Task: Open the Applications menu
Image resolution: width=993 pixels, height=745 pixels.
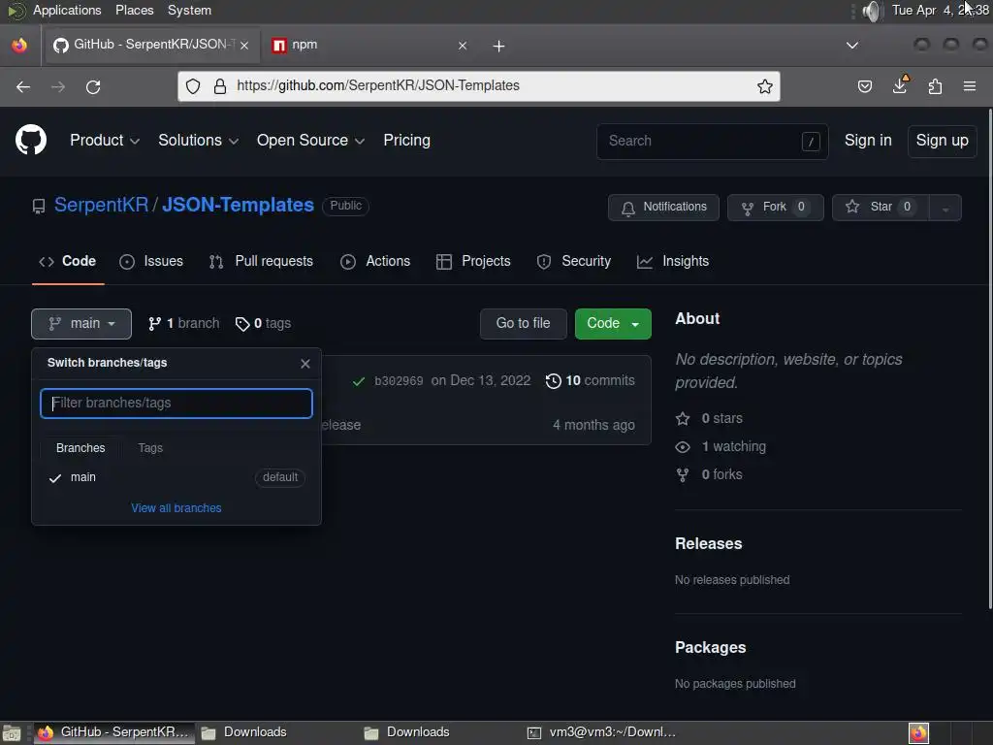Action: [67, 10]
